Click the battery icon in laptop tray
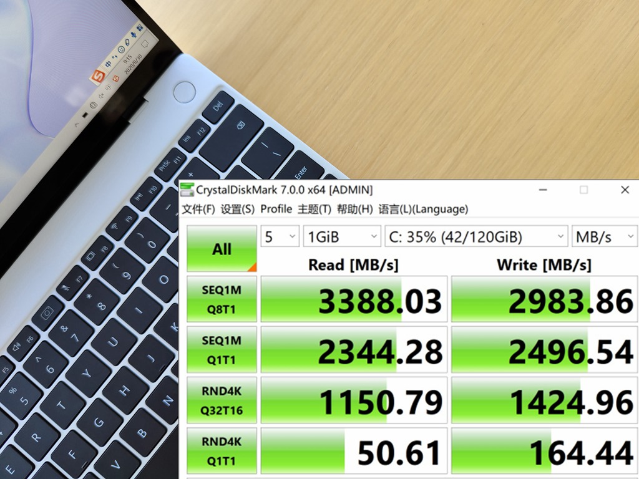Screen dimensions: 639x479 coord(85,115)
